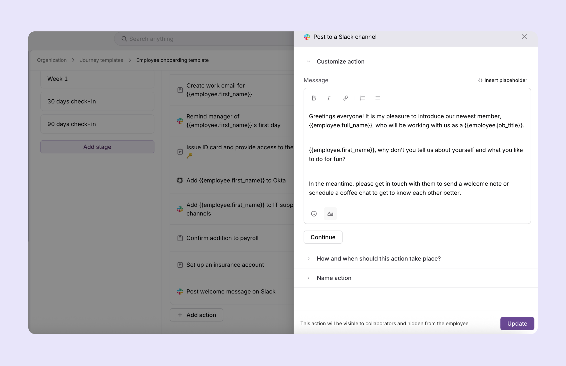Close the Post to a Slack channel panel

tap(524, 37)
